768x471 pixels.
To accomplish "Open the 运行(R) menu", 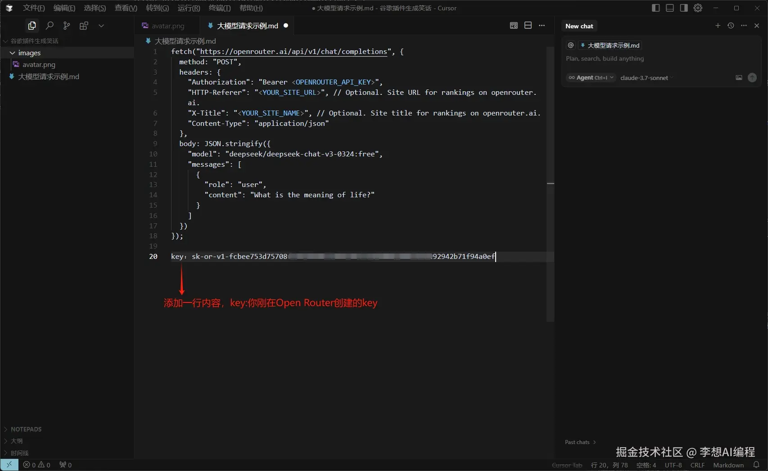I will 189,8.
